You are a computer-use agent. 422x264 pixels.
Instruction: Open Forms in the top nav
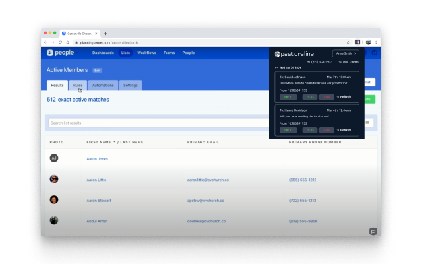tap(169, 53)
